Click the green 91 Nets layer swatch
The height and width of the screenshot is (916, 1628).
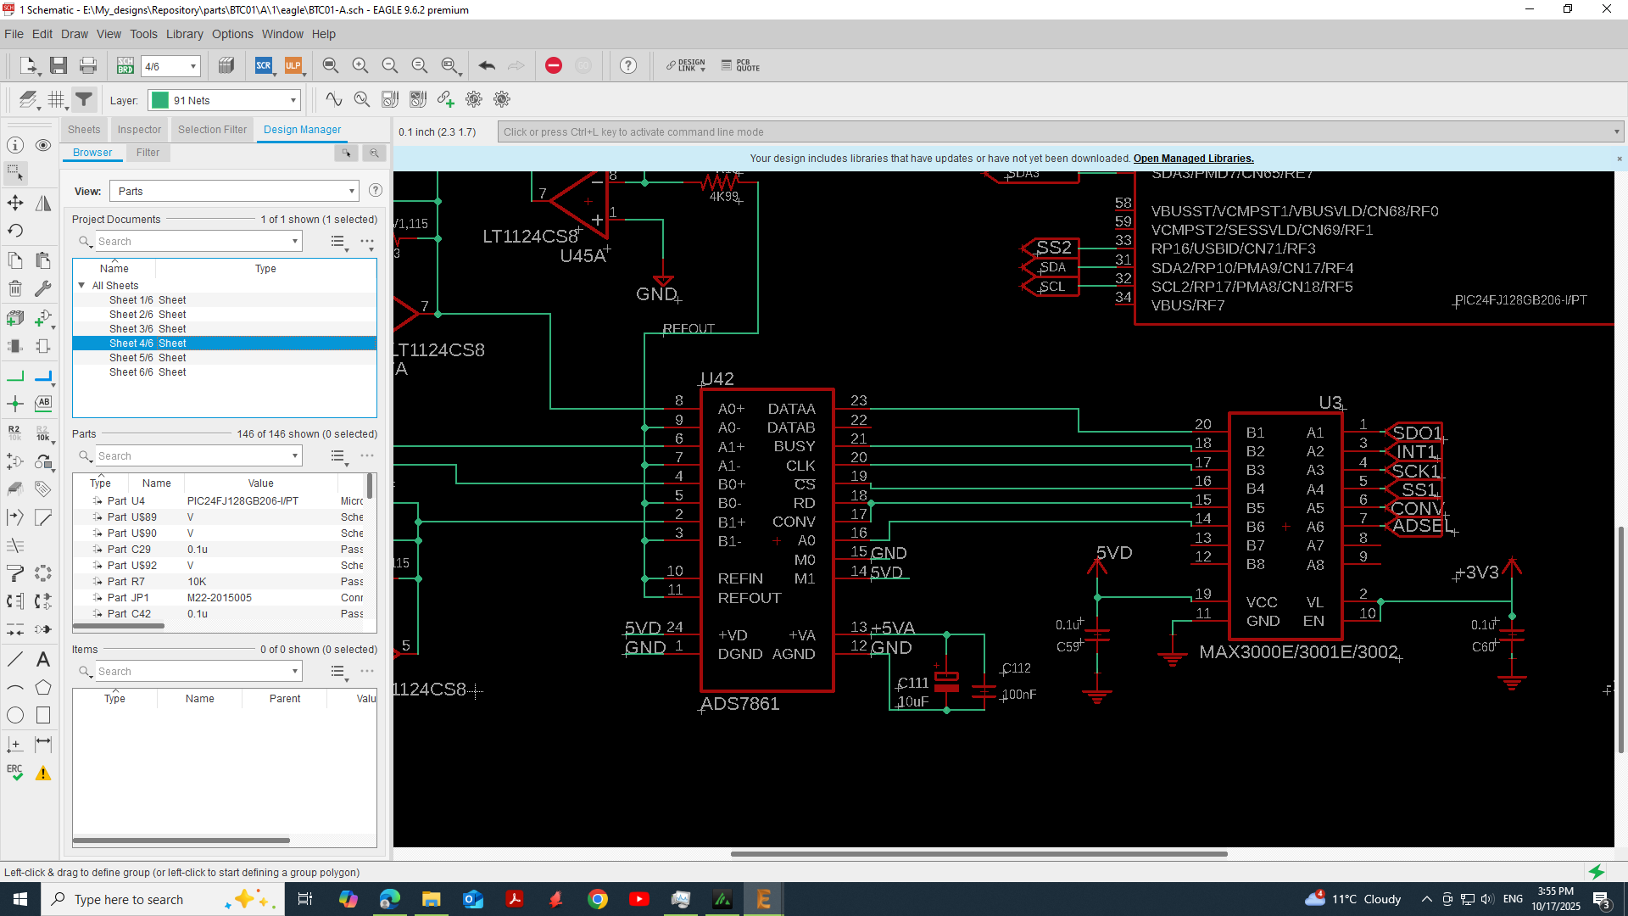pos(160,100)
